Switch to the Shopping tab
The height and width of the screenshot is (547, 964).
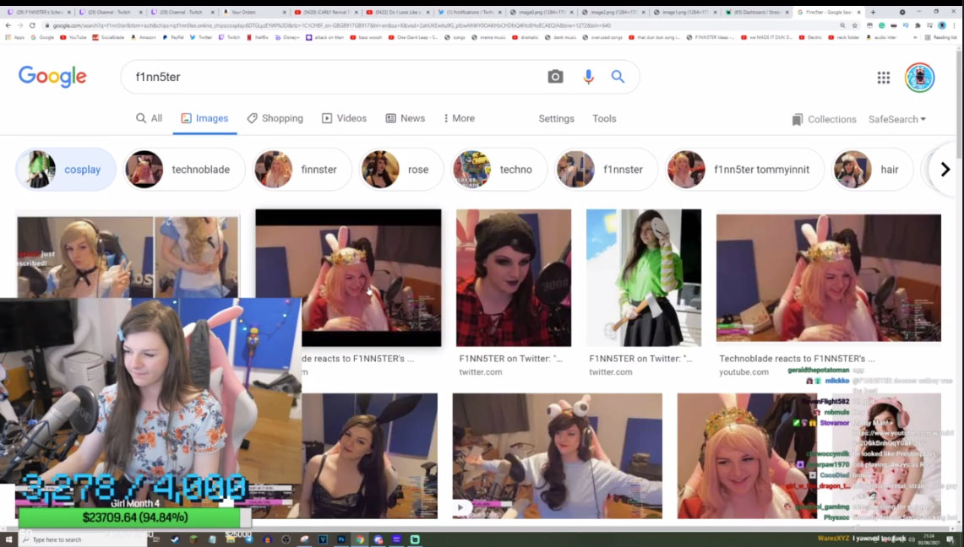coord(275,118)
